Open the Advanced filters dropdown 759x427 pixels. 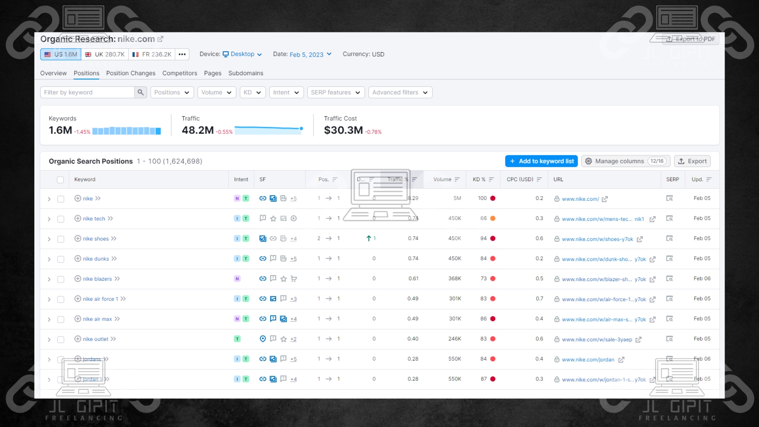tap(400, 93)
